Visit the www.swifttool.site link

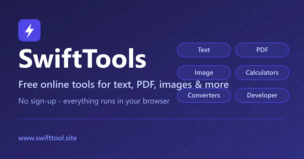[x=47, y=138]
